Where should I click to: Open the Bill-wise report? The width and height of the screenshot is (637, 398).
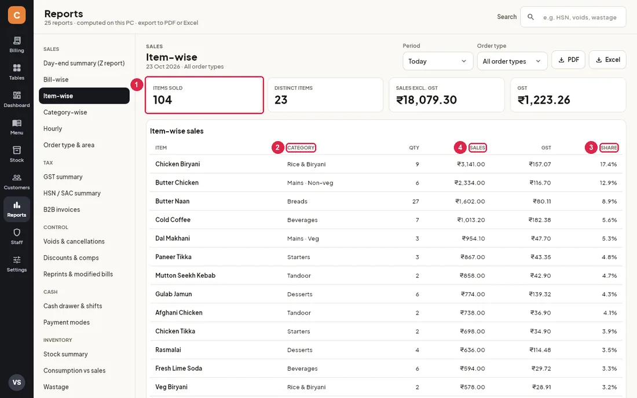click(84, 79)
